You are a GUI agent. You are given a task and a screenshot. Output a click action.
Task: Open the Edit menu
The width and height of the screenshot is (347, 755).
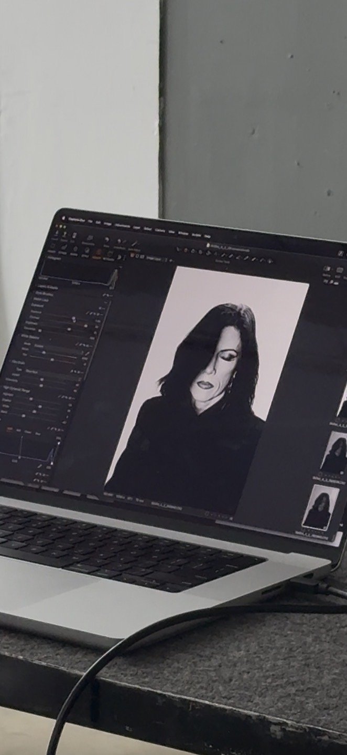98,222
